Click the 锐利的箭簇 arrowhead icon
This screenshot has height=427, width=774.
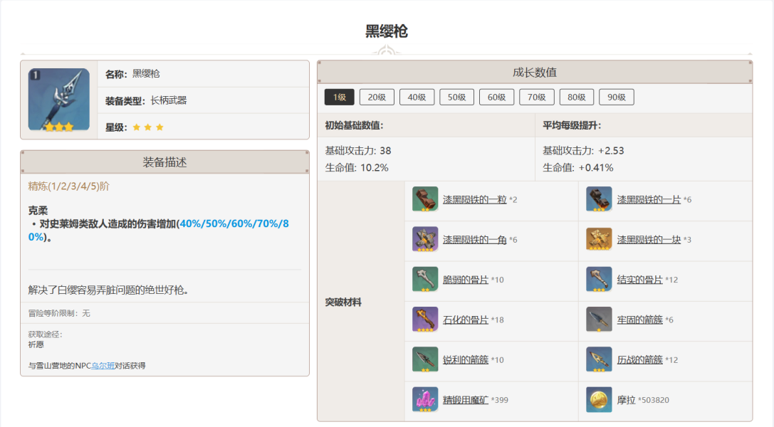[x=425, y=359]
